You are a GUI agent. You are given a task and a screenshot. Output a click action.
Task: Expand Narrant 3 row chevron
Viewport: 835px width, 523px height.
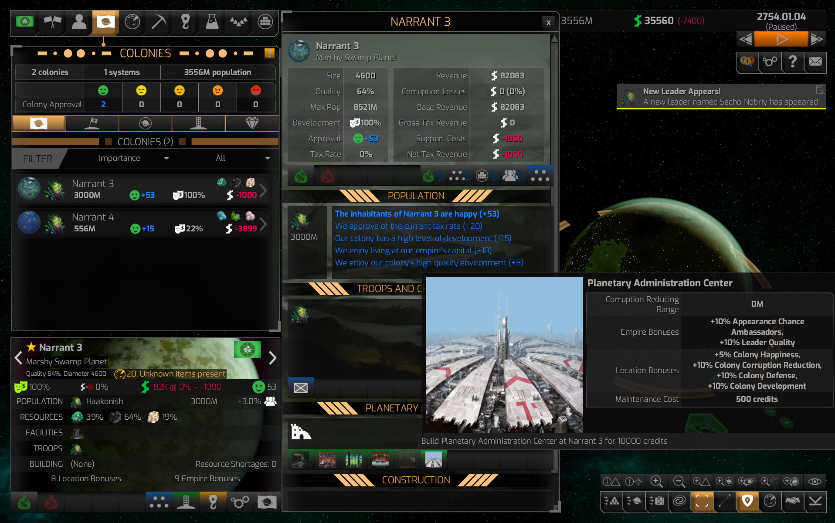pos(264,190)
